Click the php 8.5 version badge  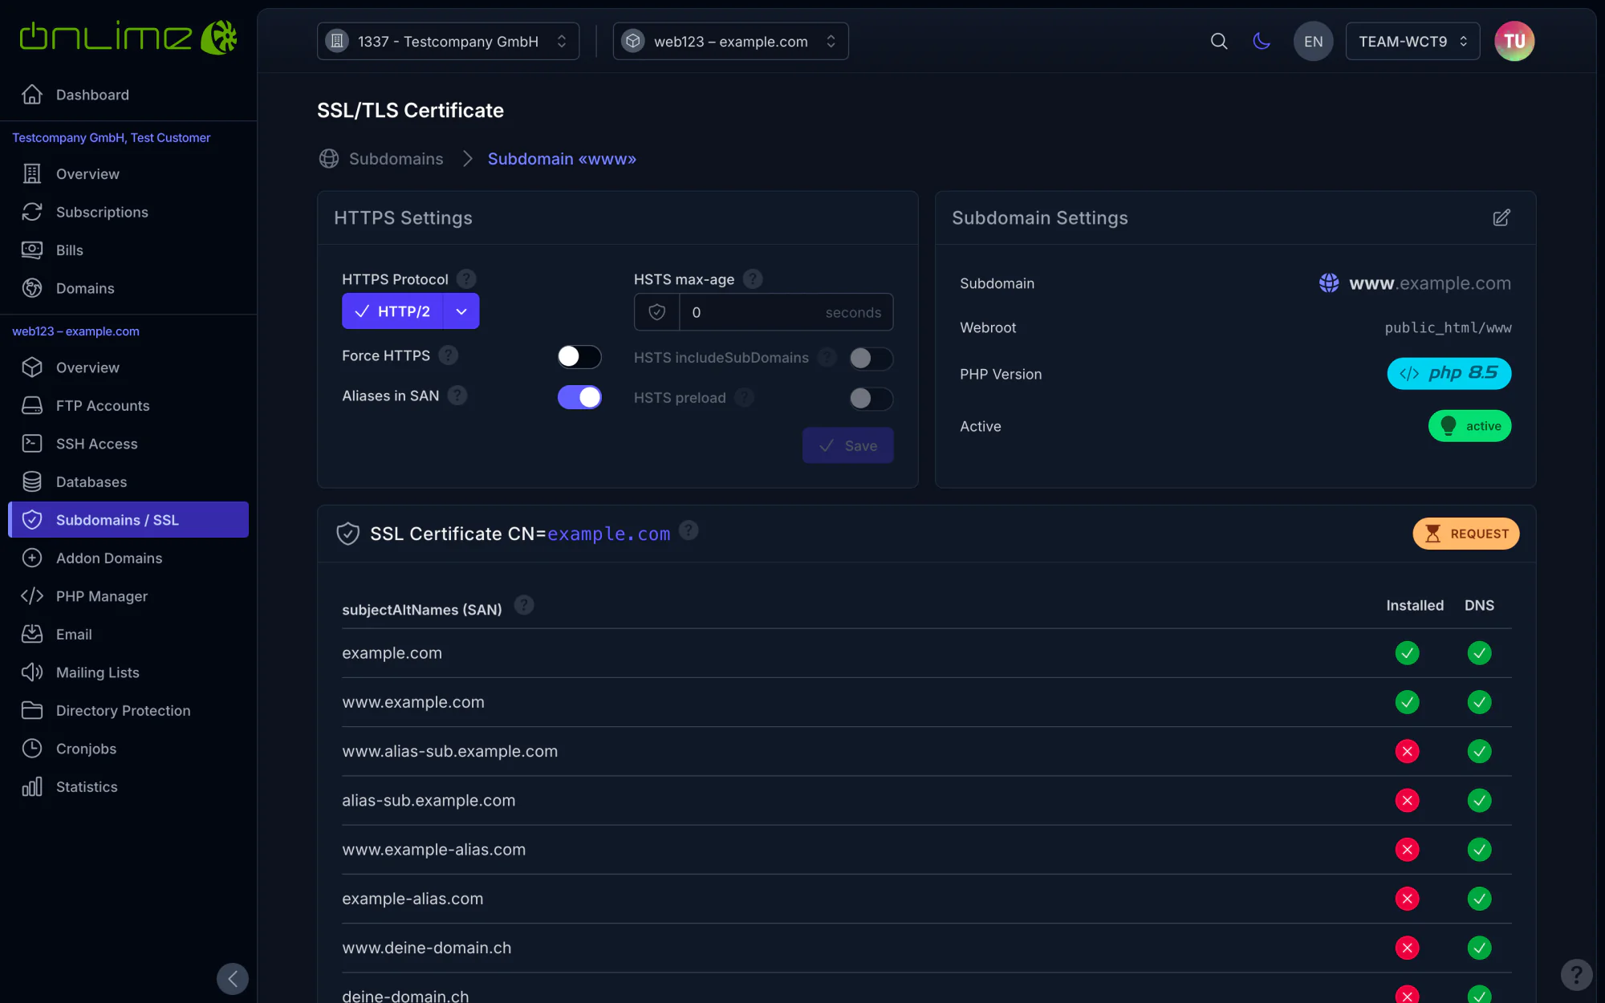(1449, 373)
